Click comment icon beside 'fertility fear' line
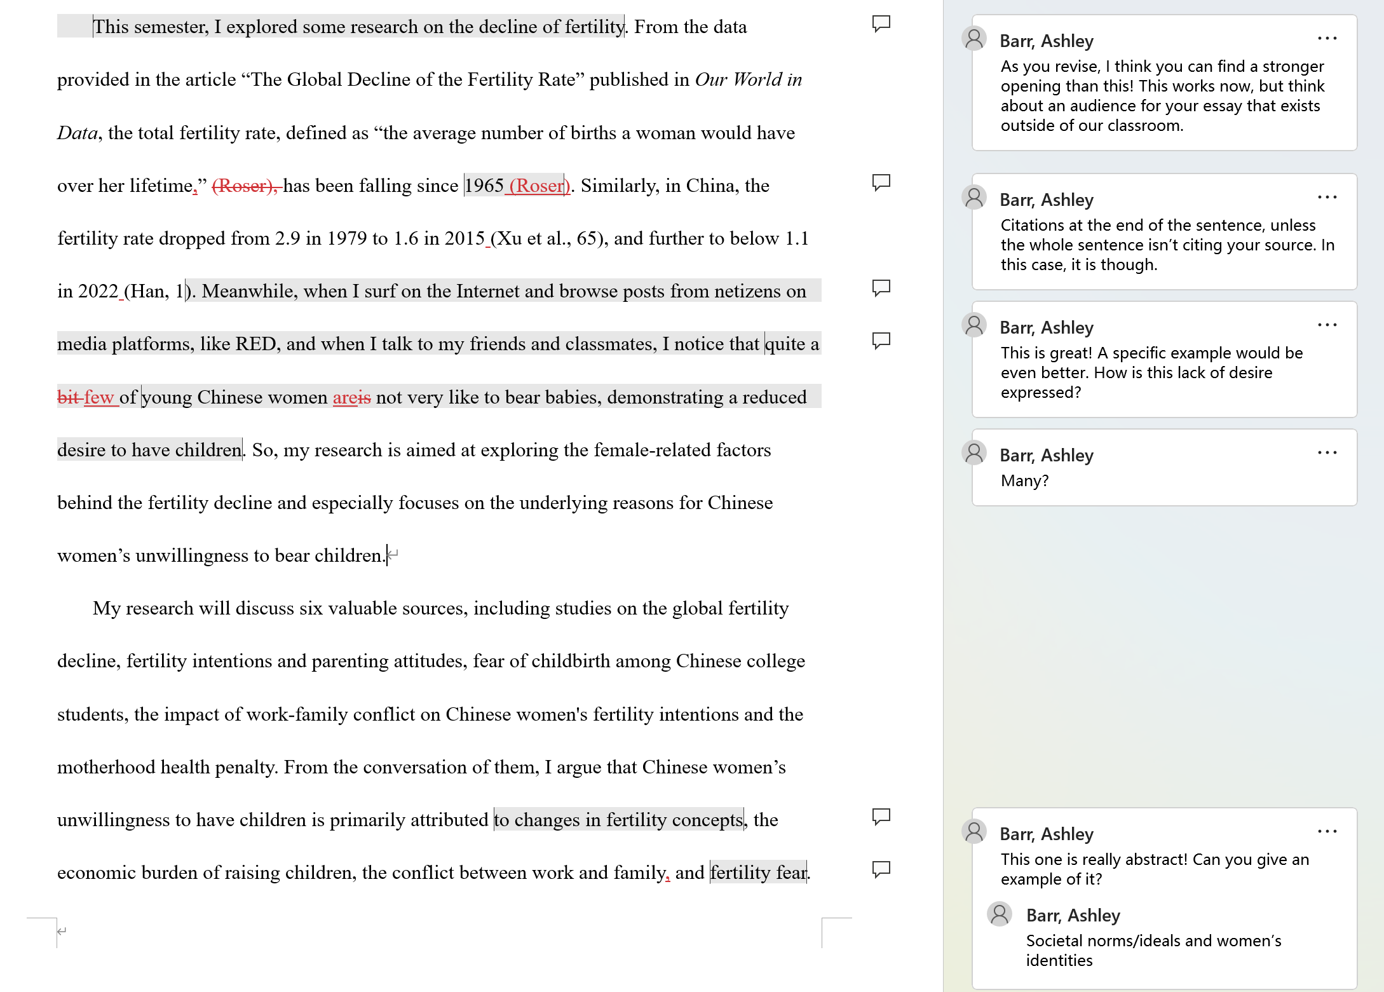The image size is (1384, 992). click(881, 869)
